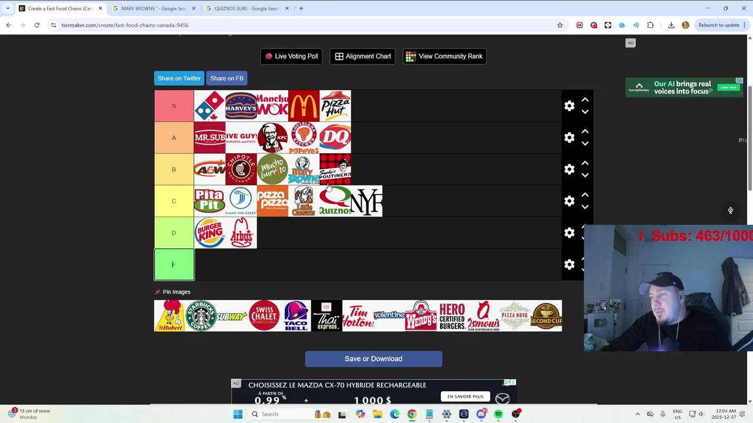Select the Create a Fast Food Chains tab
This screenshot has height=423, width=753.
point(60,8)
